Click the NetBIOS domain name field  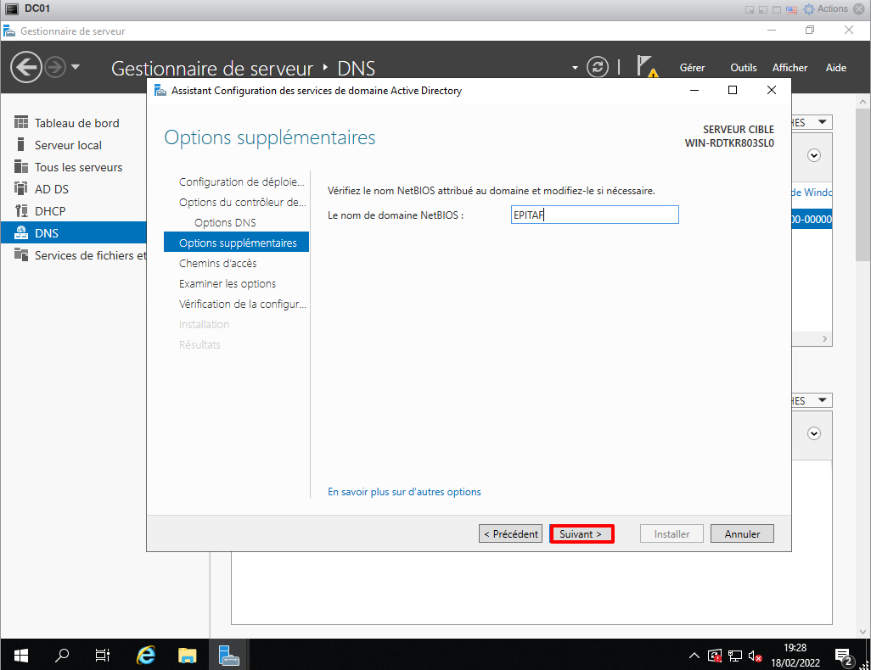tap(594, 215)
